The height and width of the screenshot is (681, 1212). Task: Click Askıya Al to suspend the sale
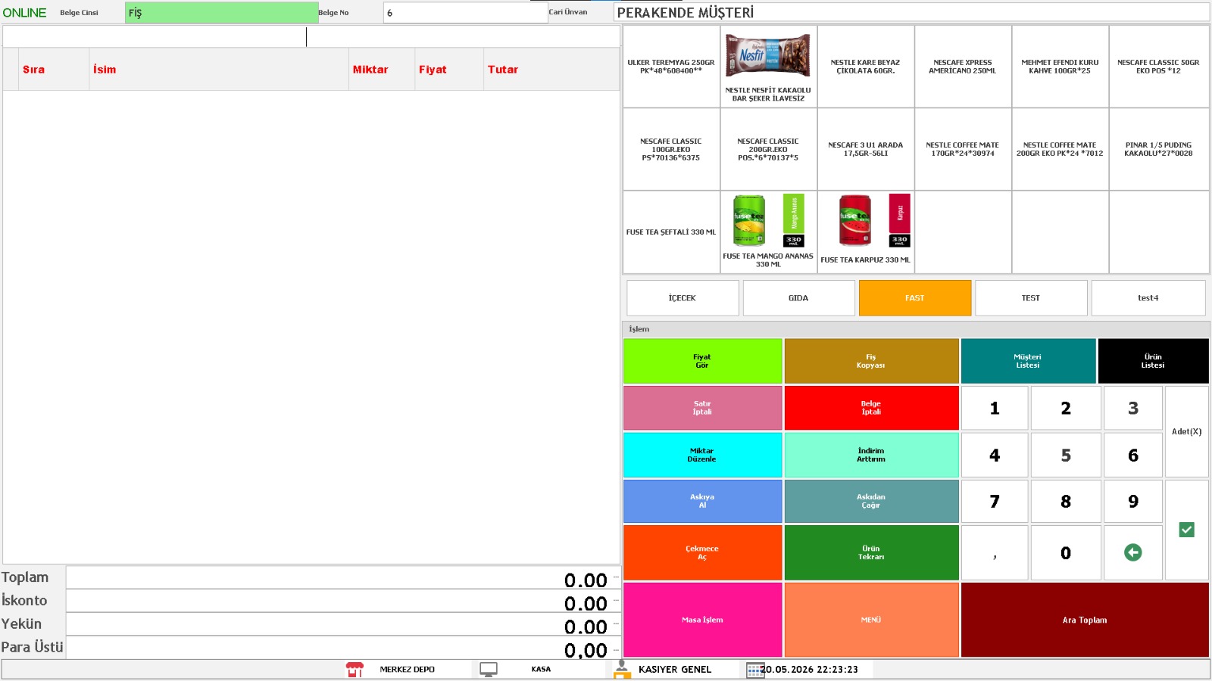click(x=702, y=501)
